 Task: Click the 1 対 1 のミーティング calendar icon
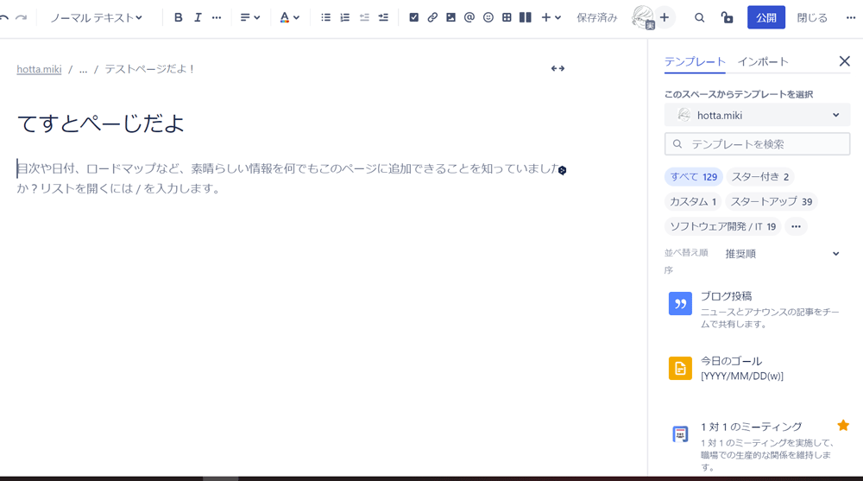(x=680, y=434)
